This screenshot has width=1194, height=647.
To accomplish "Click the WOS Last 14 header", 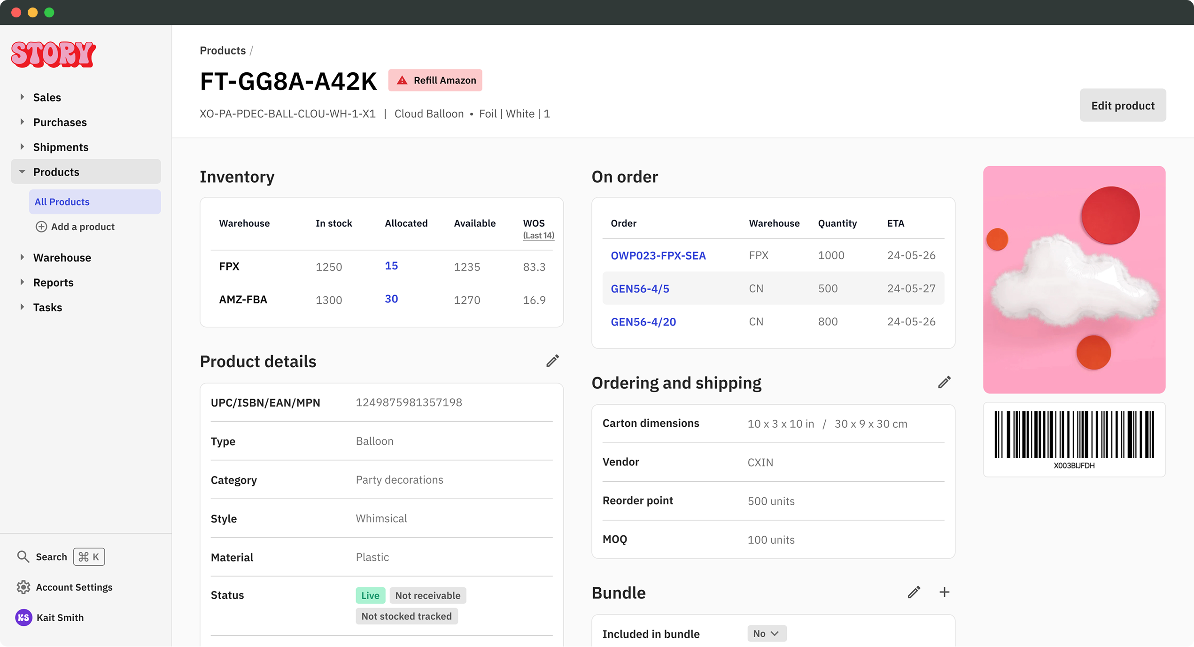I will (x=538, y=229).
